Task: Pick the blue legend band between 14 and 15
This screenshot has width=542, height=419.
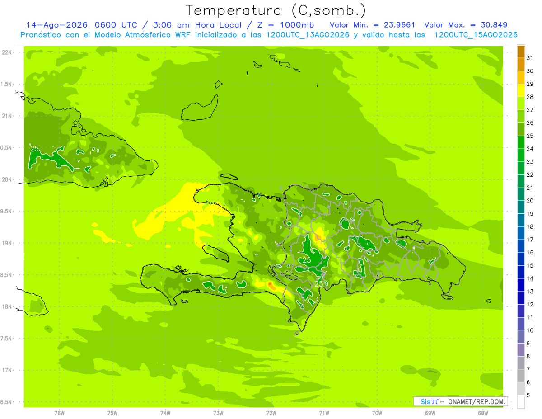Action: point(521,272)
